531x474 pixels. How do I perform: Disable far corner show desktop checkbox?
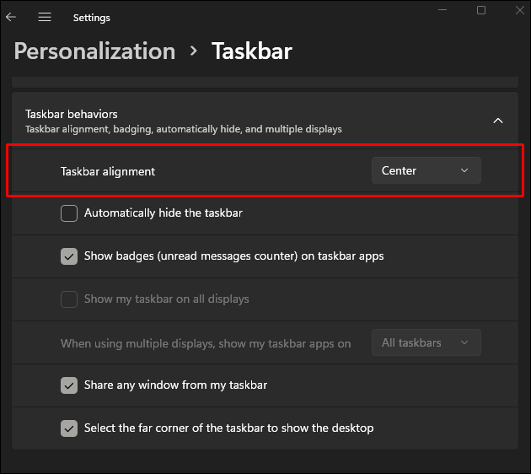click(x=69, y=428)
